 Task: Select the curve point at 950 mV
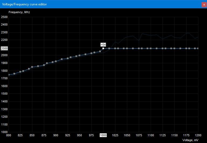point(80,55)
